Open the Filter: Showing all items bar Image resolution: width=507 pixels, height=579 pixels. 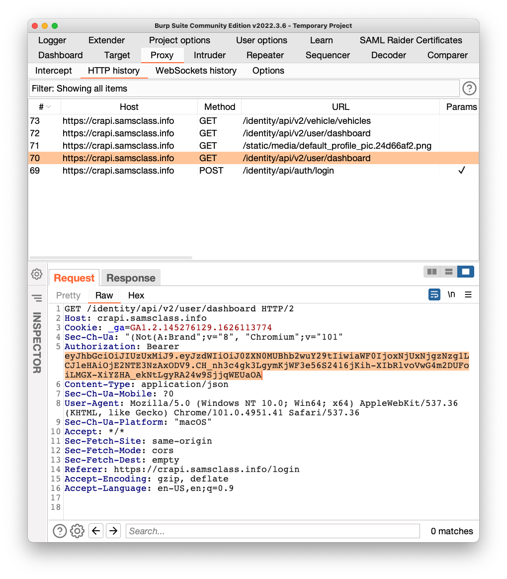click(x=244, y=89)
